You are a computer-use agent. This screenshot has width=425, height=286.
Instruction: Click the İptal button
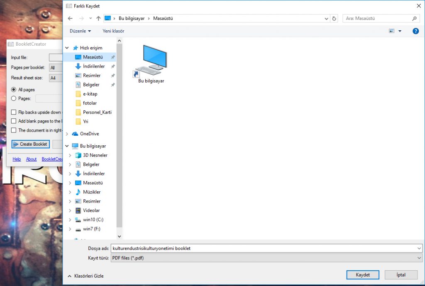401,275
